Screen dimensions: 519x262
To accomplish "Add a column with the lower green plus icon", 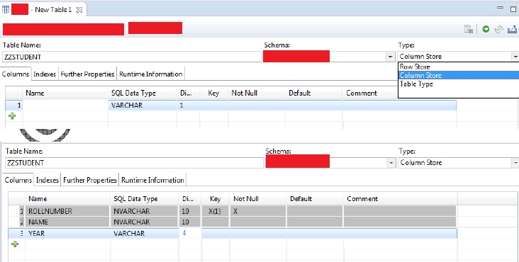I will tap(15, 244).
